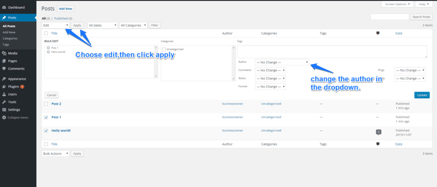The height and width of the screenshot is (187, 437).
Task: Expand the Screen Options panel
Action: (x=397, y=4)
